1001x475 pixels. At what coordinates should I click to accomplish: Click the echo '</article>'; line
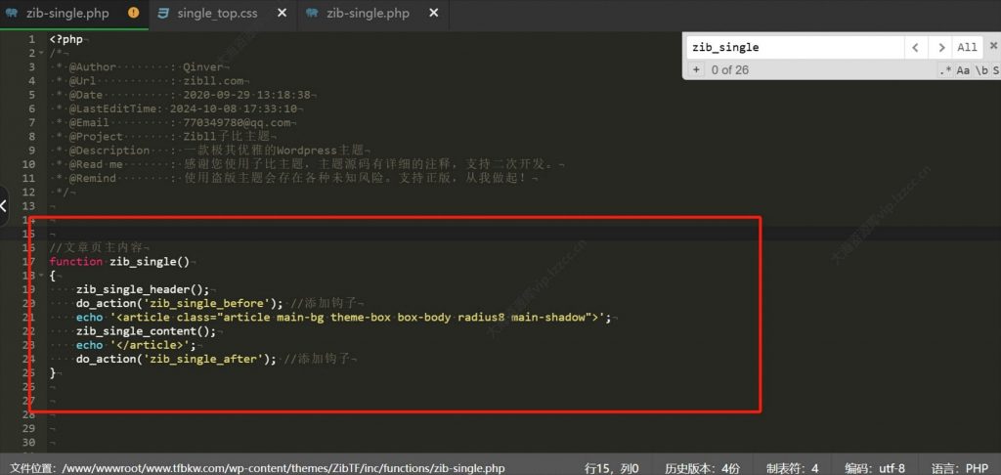tap(135, 345)
